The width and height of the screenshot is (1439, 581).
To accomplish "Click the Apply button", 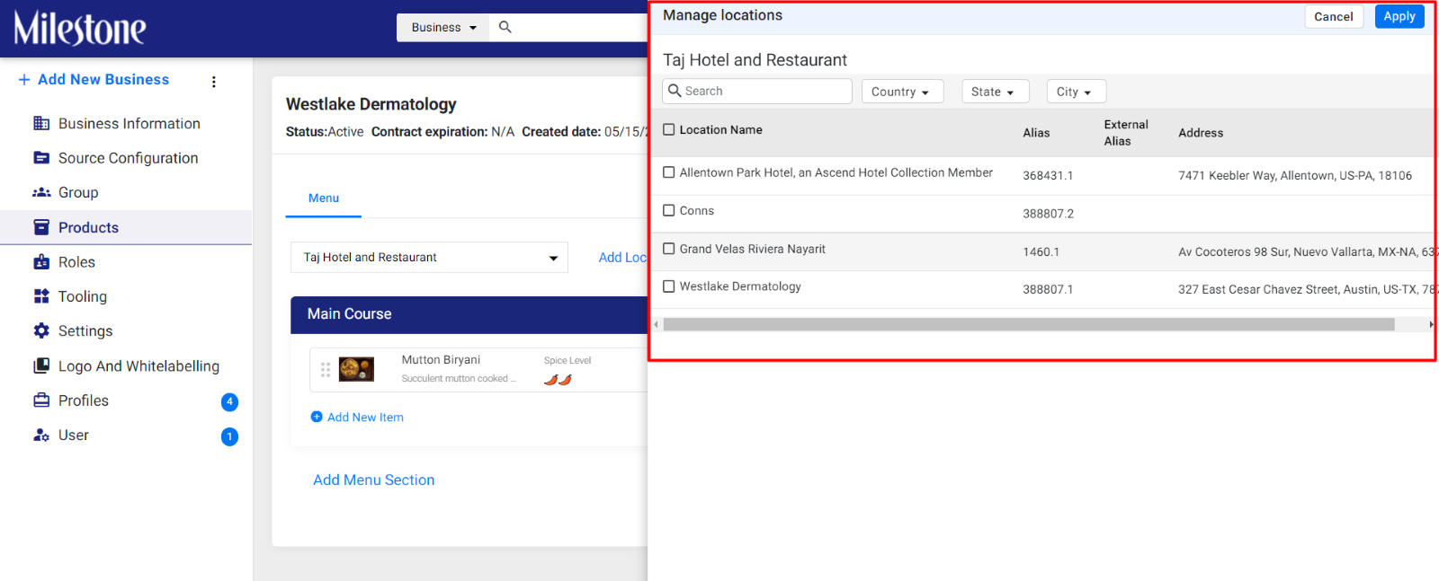I will coord(1399,16).
